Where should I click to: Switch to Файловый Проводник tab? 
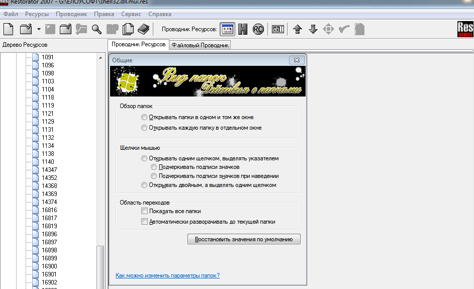click(200, 45)
